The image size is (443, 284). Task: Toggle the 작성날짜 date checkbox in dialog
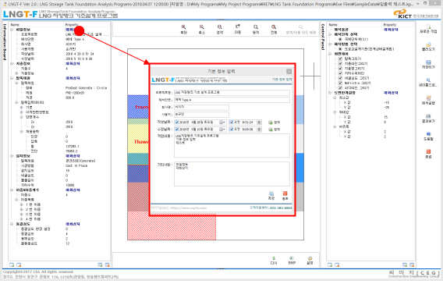[176, 122]
